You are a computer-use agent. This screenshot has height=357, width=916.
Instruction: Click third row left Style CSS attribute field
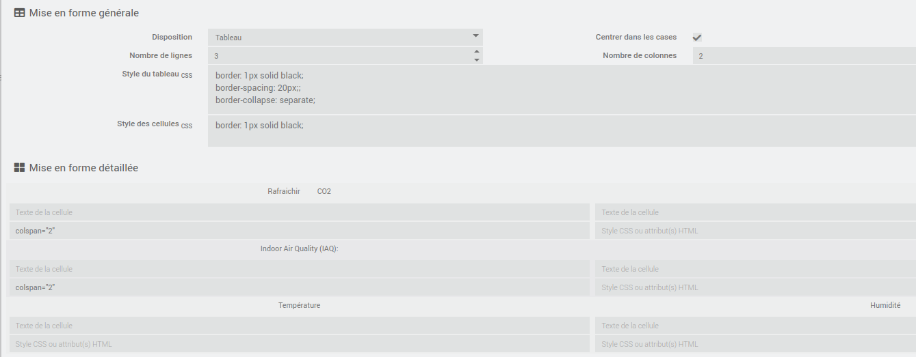[300, 344]
